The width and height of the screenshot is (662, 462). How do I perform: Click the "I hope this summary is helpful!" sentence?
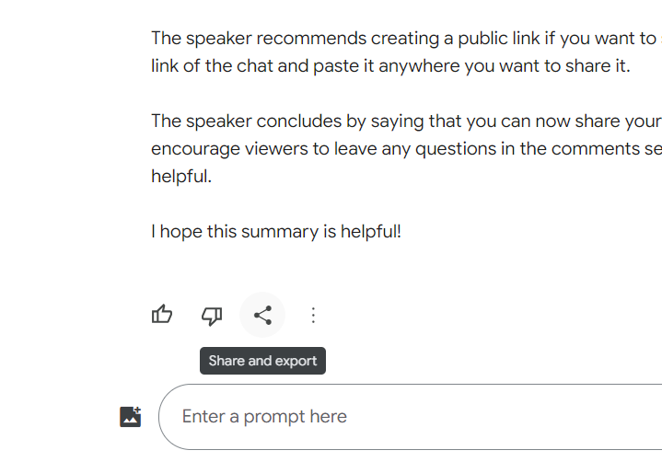pyautogui.click(x=276, y=232)
